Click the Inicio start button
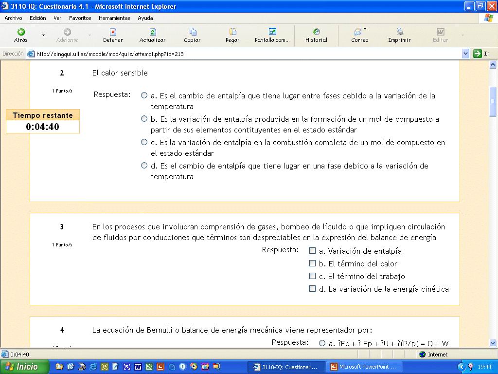Viewport: 498px width, 374px height. 25,367
